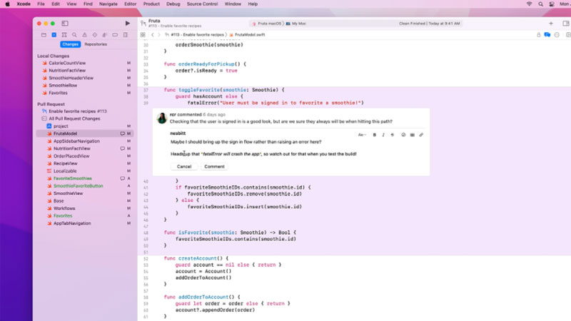The image size is (571, 321).
Task: Run the Fruta project with the play button
Action: pyautogui.click(x=128, y=24)
